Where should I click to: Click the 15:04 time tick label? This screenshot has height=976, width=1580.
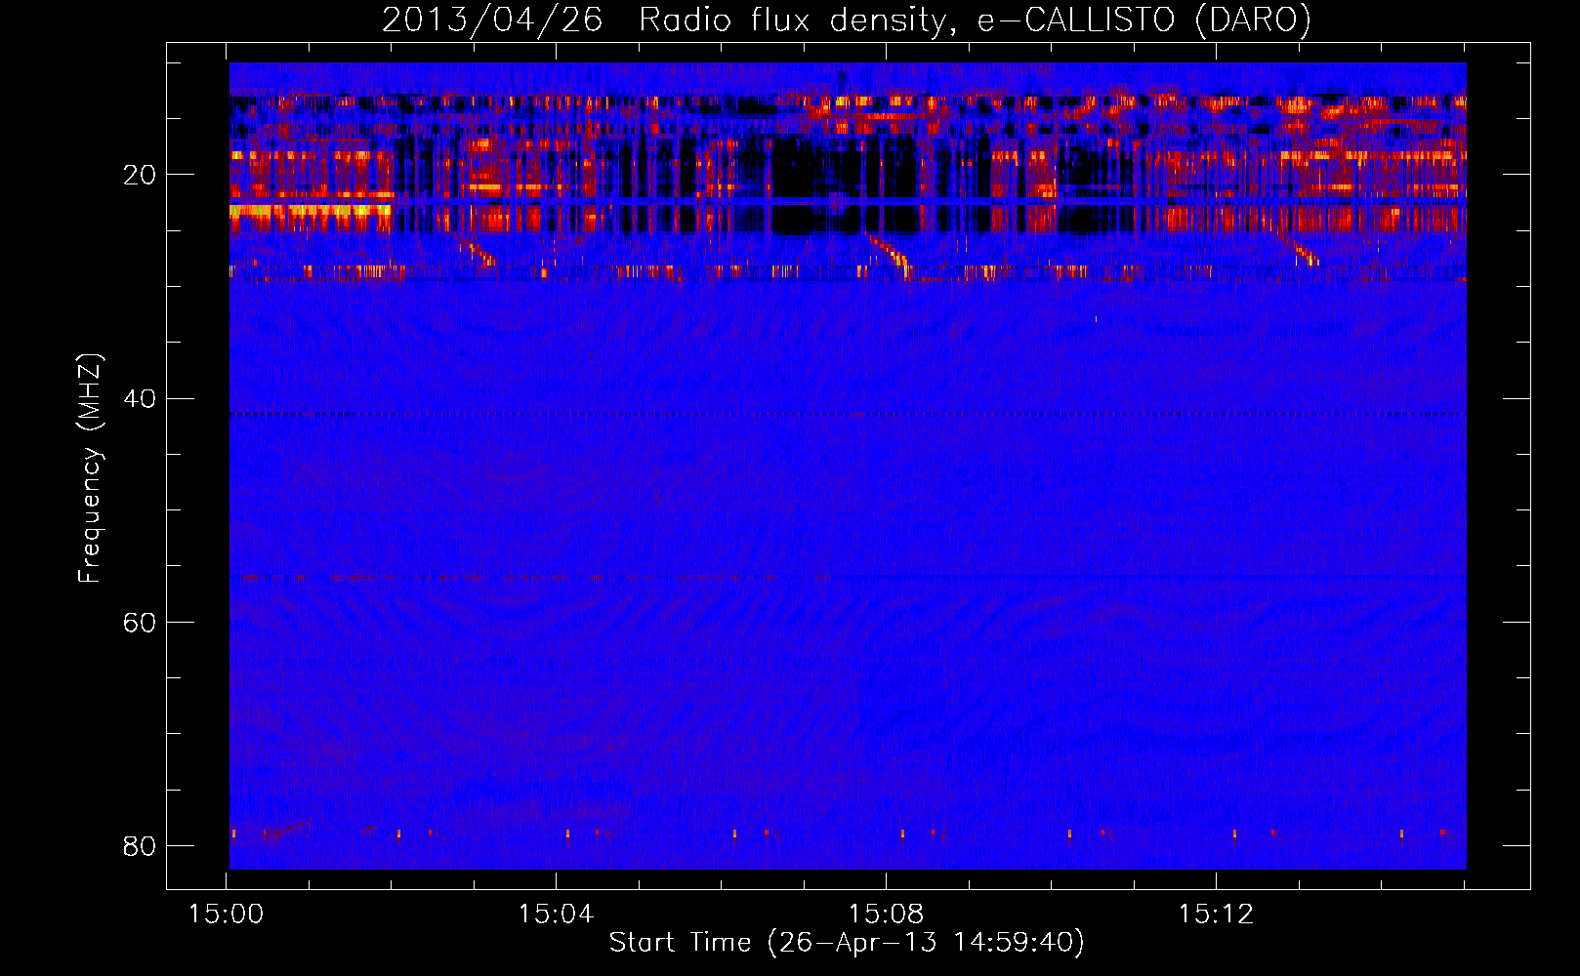tap(556, 914)
